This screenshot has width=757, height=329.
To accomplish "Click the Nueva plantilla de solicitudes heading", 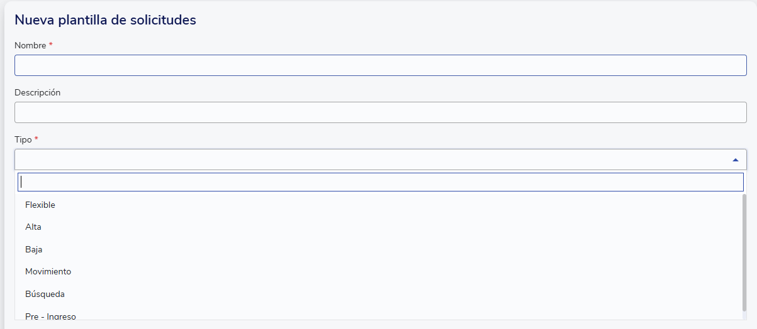I will pos(105,20).
